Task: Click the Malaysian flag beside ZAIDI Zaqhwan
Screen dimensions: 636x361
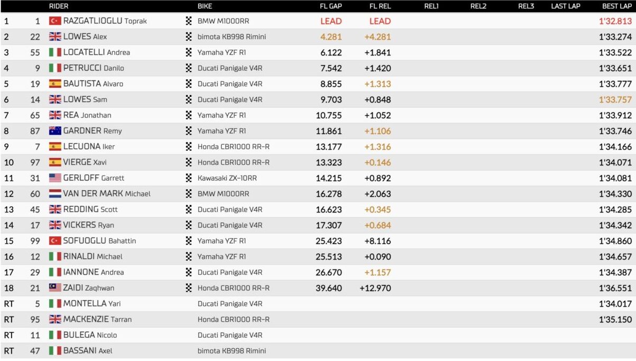Action: tap(55, 288)
